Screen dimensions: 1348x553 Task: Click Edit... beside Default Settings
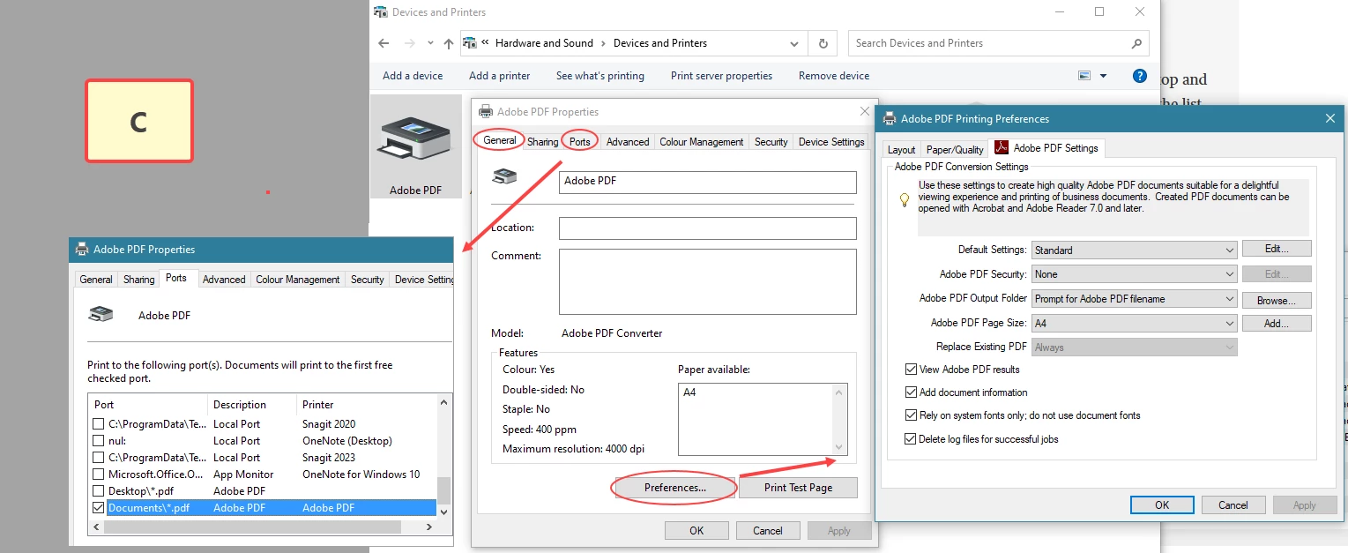(1277, 249)
